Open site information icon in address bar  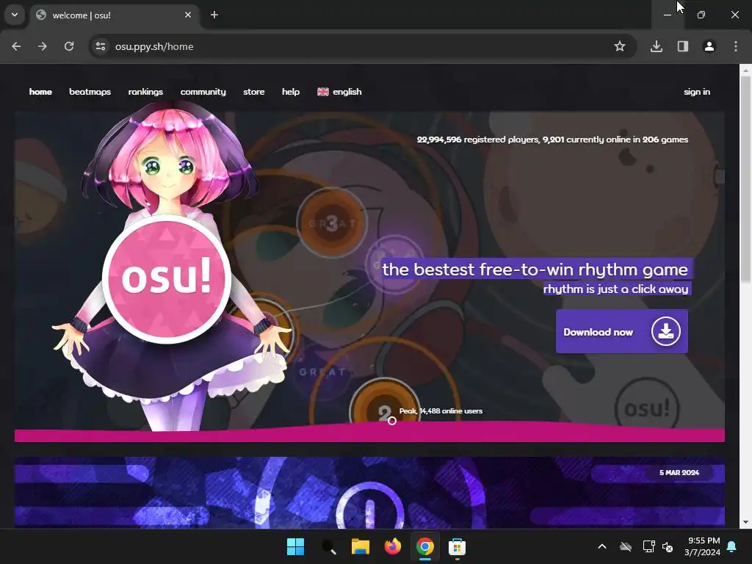(101, 46)
